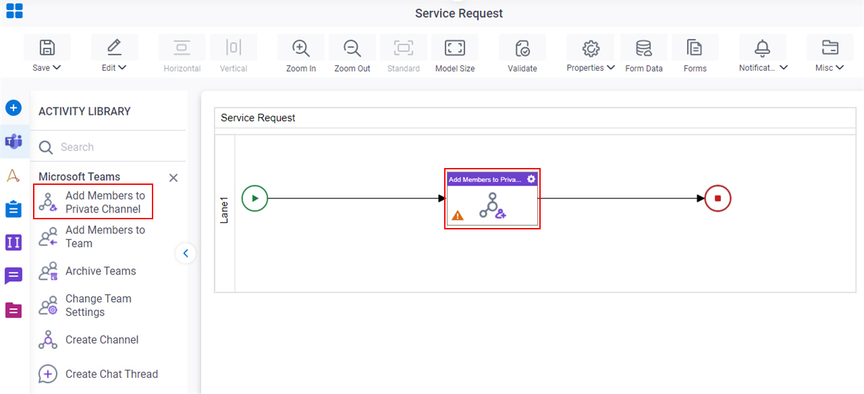This screenshot has height=394, width=864.
Task: Select Create Chat Thread activity
Action: click(x=99, y=374)
